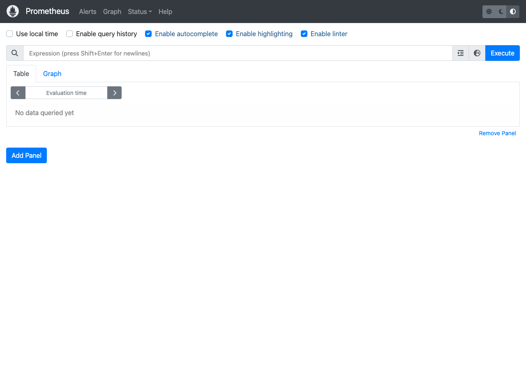Disable the linter

[x=304, y=34]
